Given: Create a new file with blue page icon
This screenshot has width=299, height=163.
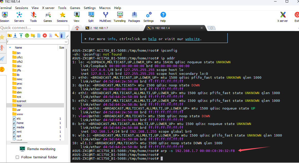Looking at the screenshot, I should coord(39,35).
